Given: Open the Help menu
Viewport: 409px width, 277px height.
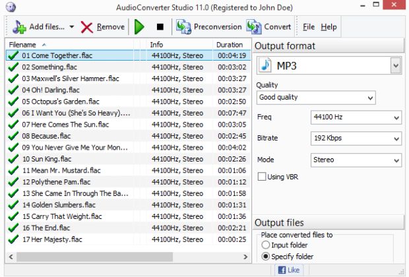Looking at the screenshot, I should click(x=329, y=27).
